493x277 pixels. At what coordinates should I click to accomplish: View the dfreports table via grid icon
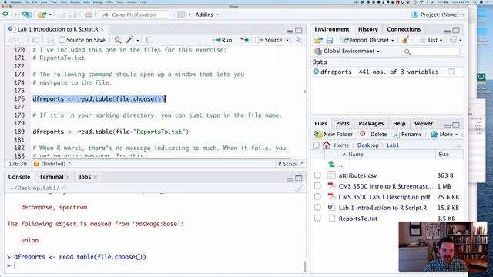click(451, 72)
